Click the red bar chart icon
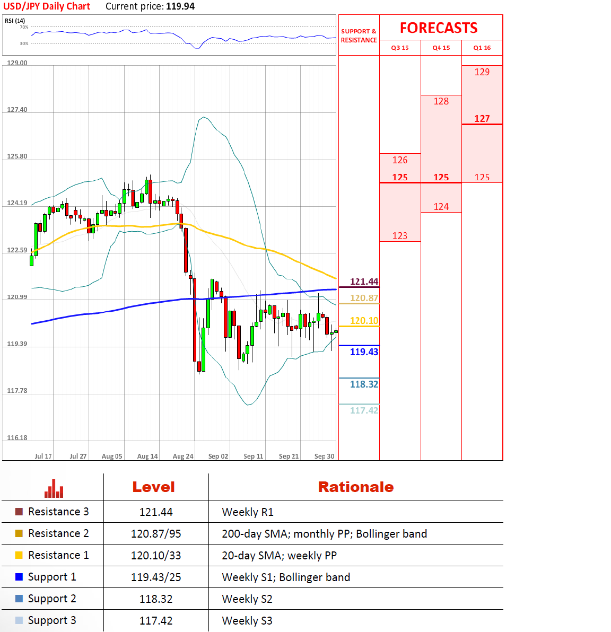The image size is (611, 632). point(54,488)
